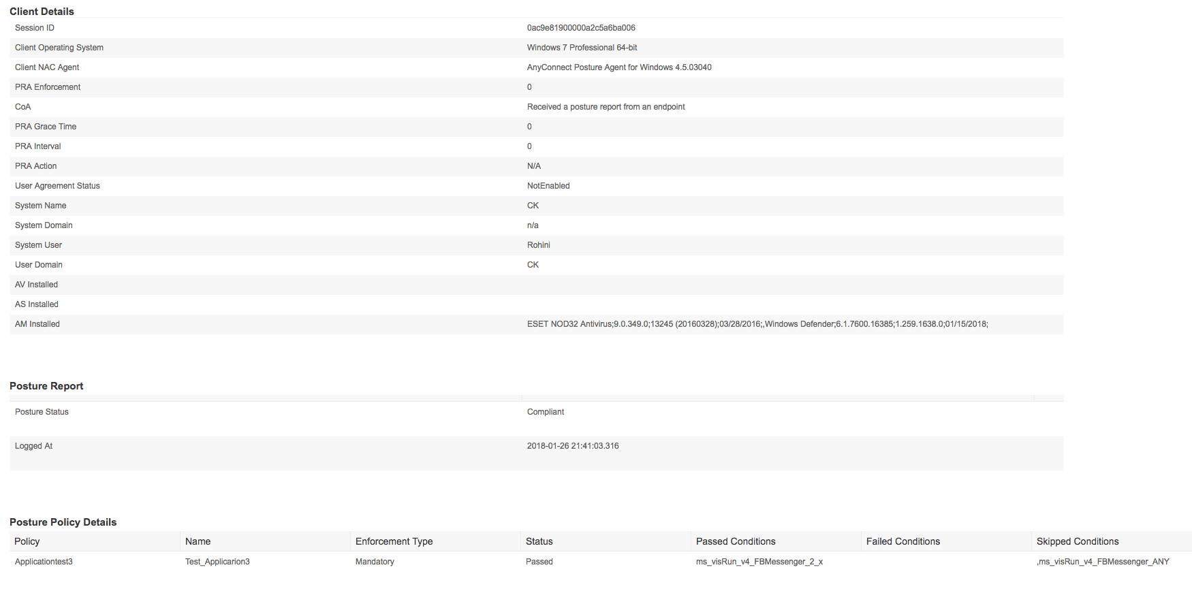1192x606 pixels.
Task: Click the ms_visRun_v4_FBMessenger_ANY skipped condition
Action: [1103, 562]
